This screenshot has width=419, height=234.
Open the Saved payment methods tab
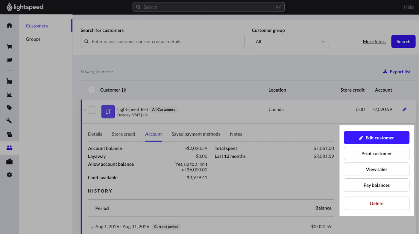coord(196,134)
